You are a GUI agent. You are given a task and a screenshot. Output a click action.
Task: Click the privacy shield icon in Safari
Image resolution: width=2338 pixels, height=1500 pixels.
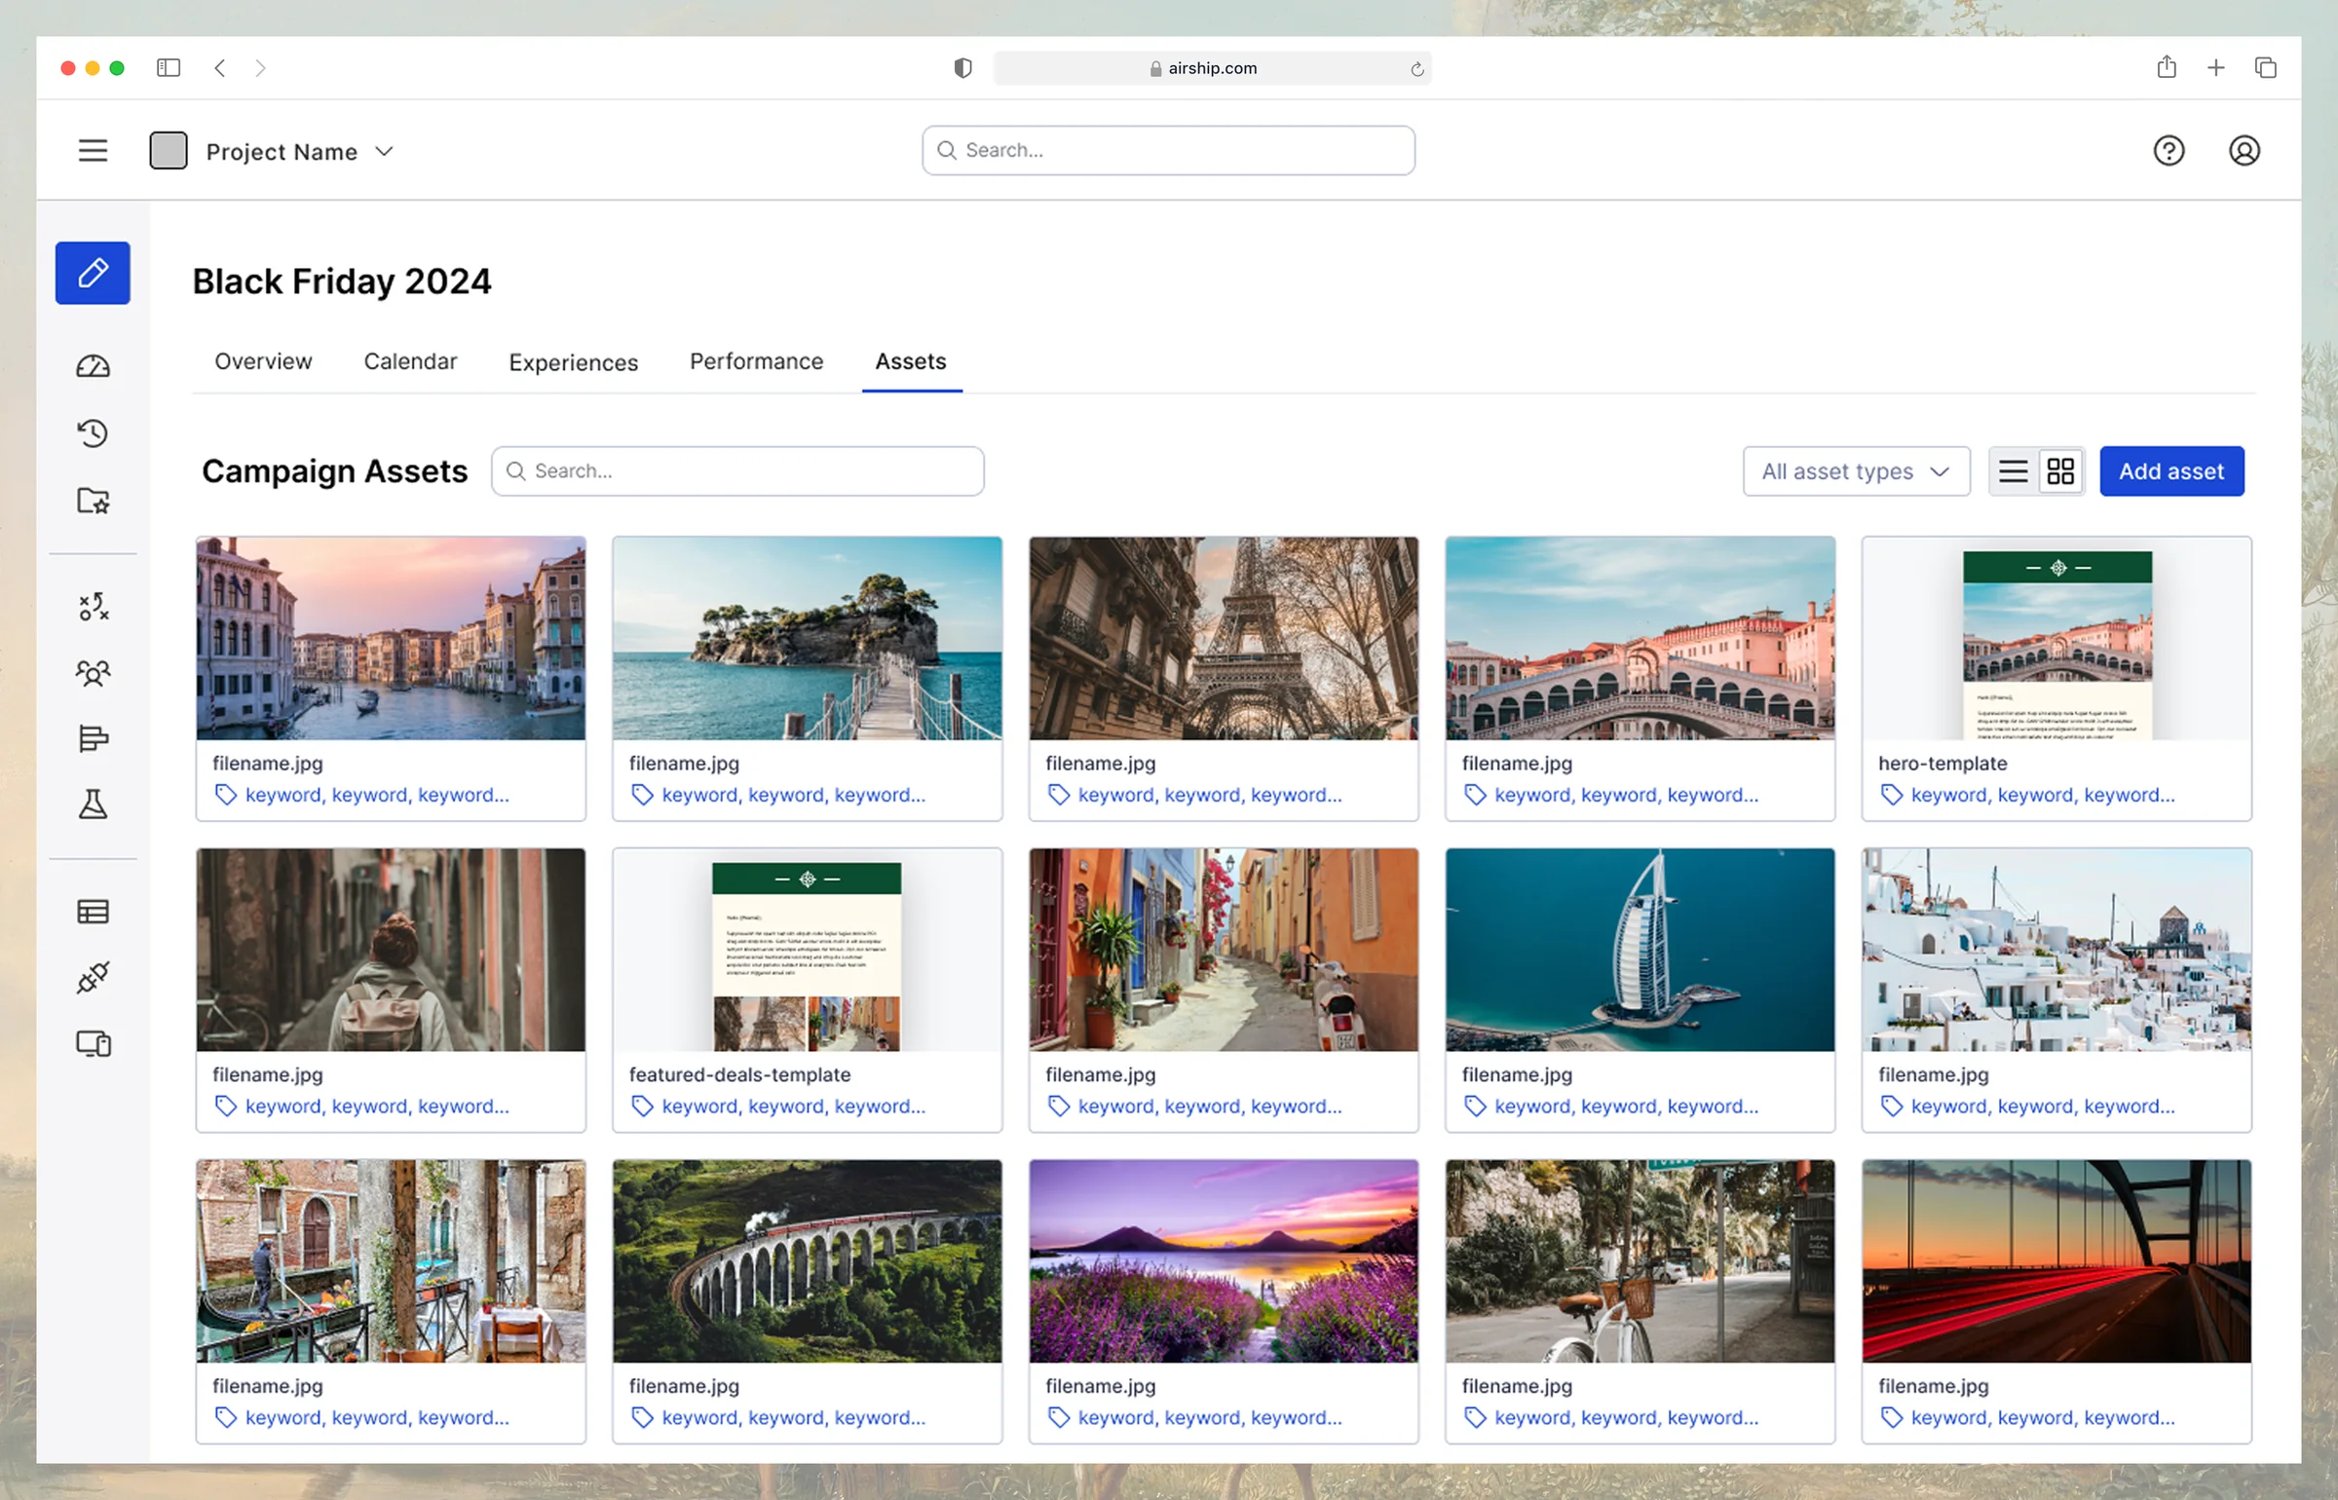pyautogui.click(x=962, y=67)
